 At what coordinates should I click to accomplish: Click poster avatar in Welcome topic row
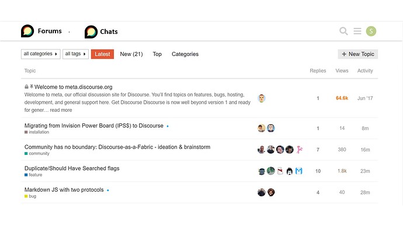[262, 98]
